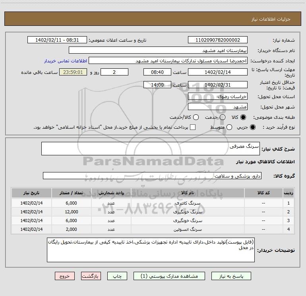
Task: Click the جزئیات اطلاعات نیاز header title
Action: (x=271, y=19)
